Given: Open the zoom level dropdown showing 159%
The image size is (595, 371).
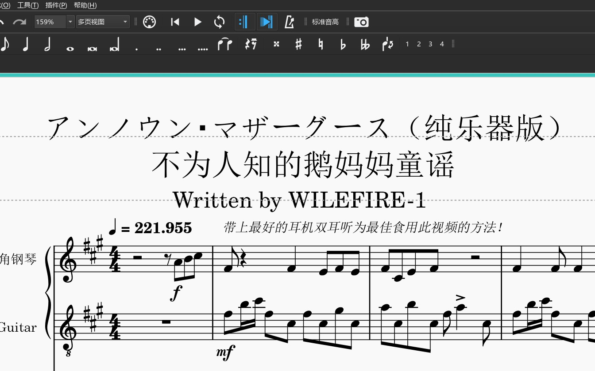Looking at the screenshot, I should [x=70, y=22].
